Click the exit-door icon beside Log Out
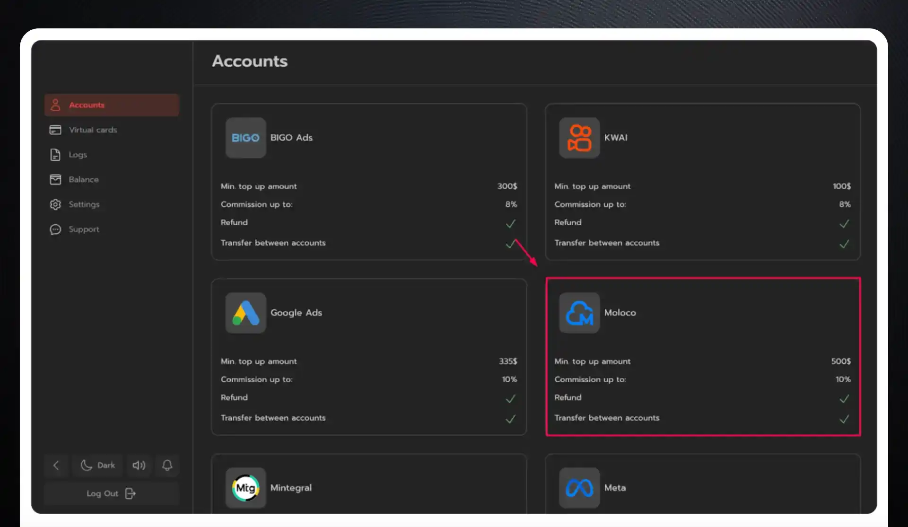908x527 pixels. (x=130, y=493)
